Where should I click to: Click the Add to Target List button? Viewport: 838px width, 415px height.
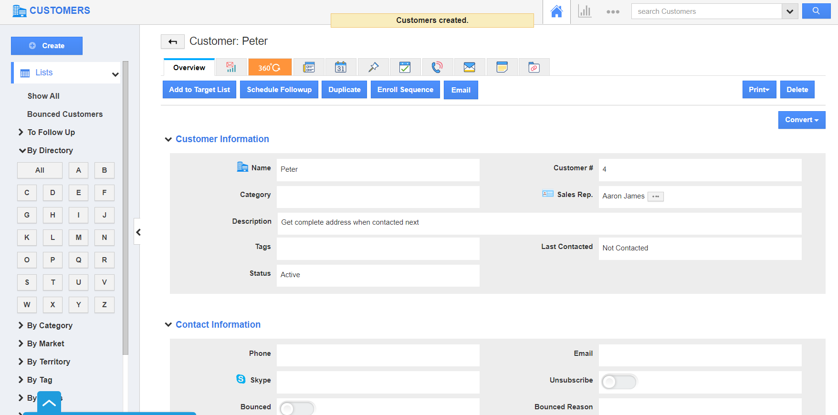(199, 90)
